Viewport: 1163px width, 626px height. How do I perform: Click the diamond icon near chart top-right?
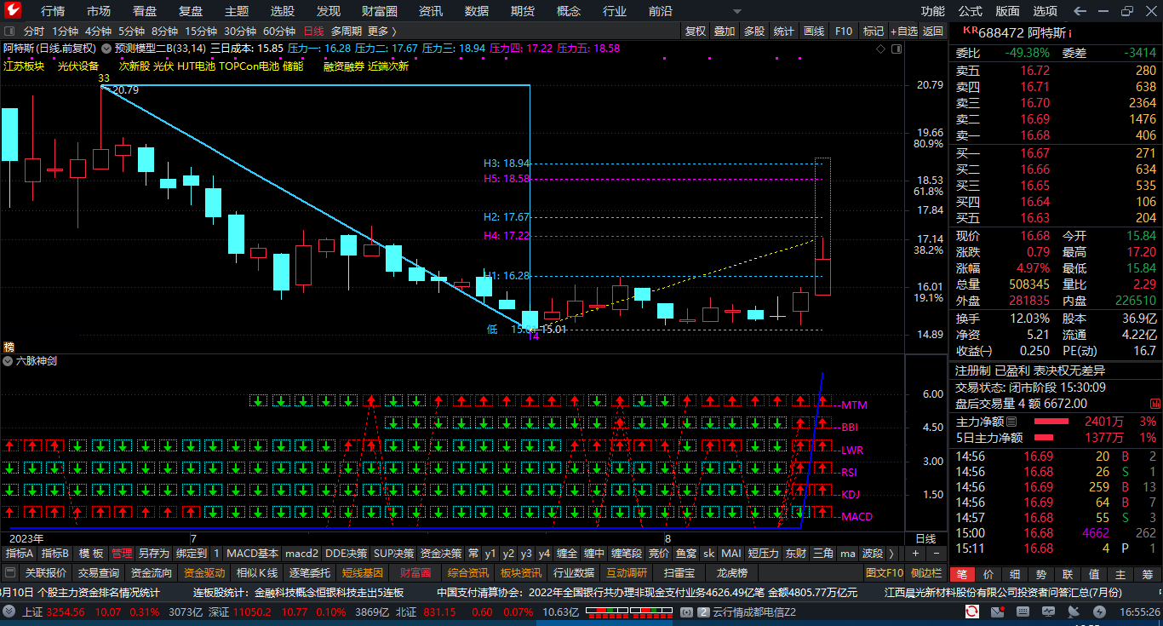coord(881,49)
